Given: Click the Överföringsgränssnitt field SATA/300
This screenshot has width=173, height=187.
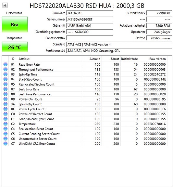Looking at the screenshot, I should [89, 32].
